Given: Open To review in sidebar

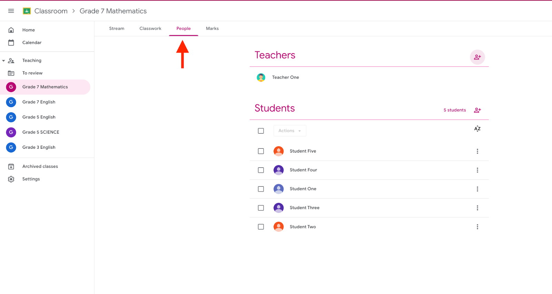Looking at the screenshot, I should (x=32, y=73).
